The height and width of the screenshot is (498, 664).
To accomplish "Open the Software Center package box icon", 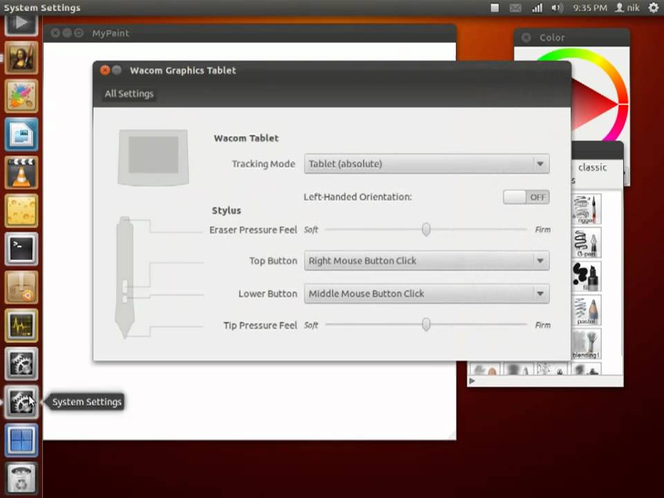I will 21,287.
